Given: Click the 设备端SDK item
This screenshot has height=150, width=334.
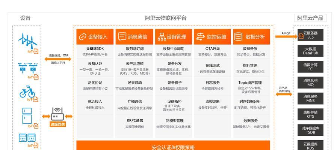Looking at the screenshot, I should coord(95,48).
